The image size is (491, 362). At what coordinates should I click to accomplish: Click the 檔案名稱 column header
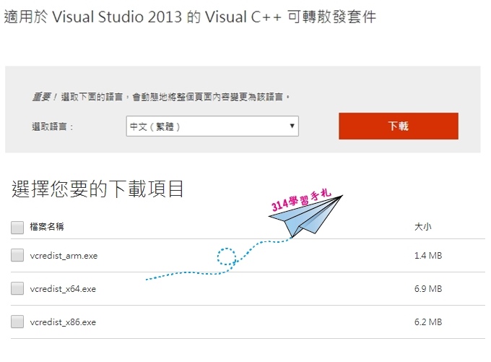click(x=47, y=227)
